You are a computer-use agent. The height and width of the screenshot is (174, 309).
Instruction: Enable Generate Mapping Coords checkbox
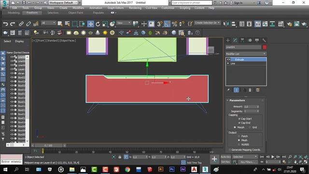click(230, 150)
